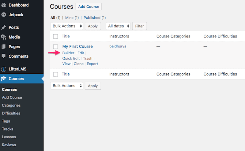Click the Media library icon
The height and width of the screenshot is (151, 245).
4,37
